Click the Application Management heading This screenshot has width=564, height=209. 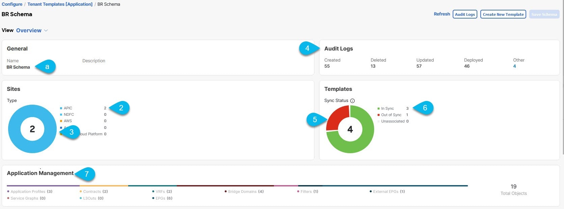click(40, 173)
